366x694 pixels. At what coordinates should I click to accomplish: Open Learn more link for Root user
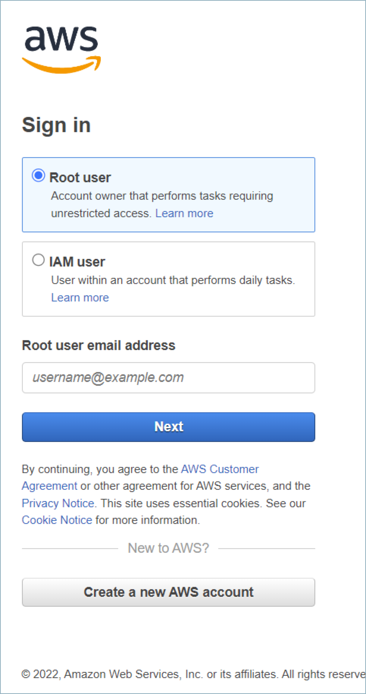[184, 213]
